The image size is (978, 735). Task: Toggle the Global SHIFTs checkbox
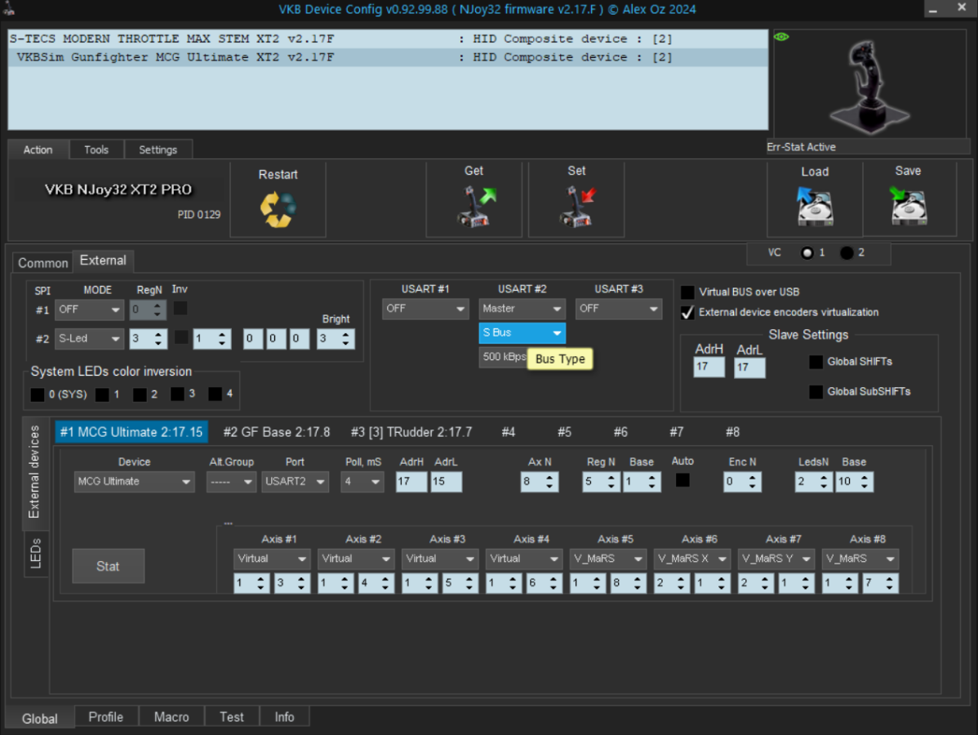(816, 362)
